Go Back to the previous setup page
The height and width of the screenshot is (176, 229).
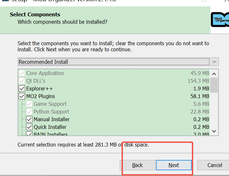(x=137, y=165)
